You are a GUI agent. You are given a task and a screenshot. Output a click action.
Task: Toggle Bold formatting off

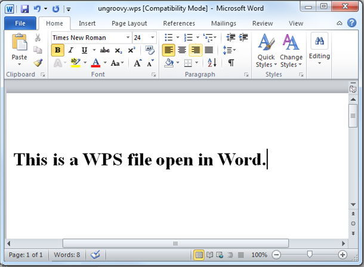(57, 50)
